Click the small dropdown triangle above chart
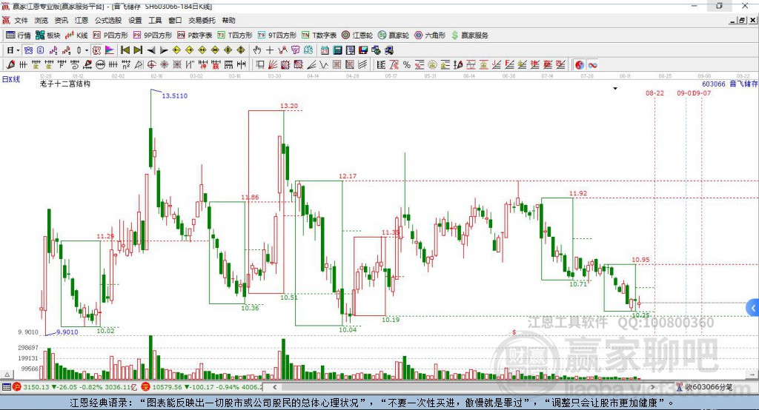Image resolution: width=759 pixels, height=410 pixels. [x=615, y=89]
